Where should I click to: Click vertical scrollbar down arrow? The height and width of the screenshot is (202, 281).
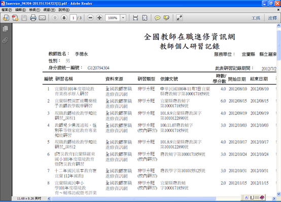coord(278,194)
